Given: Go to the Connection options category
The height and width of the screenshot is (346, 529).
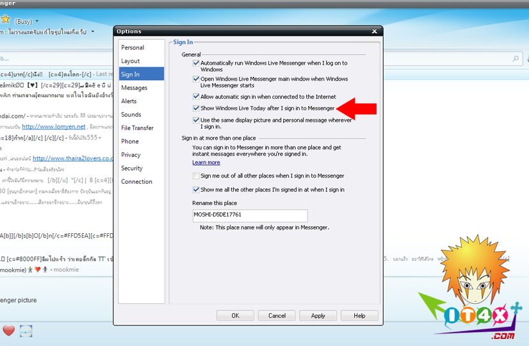Looking at the screenshot, I should click(136, 181).
